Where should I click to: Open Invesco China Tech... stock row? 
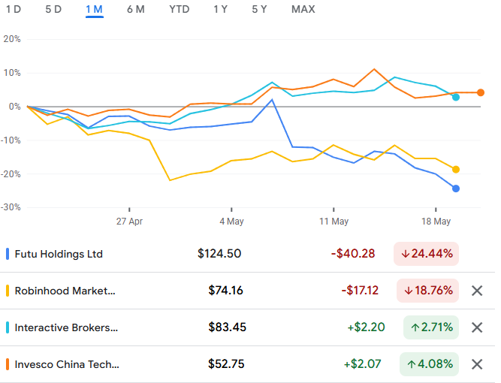(248, 364)
